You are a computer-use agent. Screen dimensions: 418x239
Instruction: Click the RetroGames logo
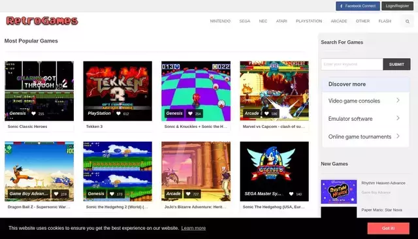[42, 21]
